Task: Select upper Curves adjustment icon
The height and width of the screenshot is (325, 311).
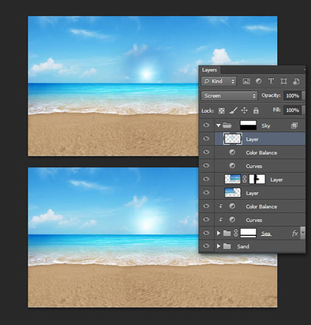Action: 232,165
